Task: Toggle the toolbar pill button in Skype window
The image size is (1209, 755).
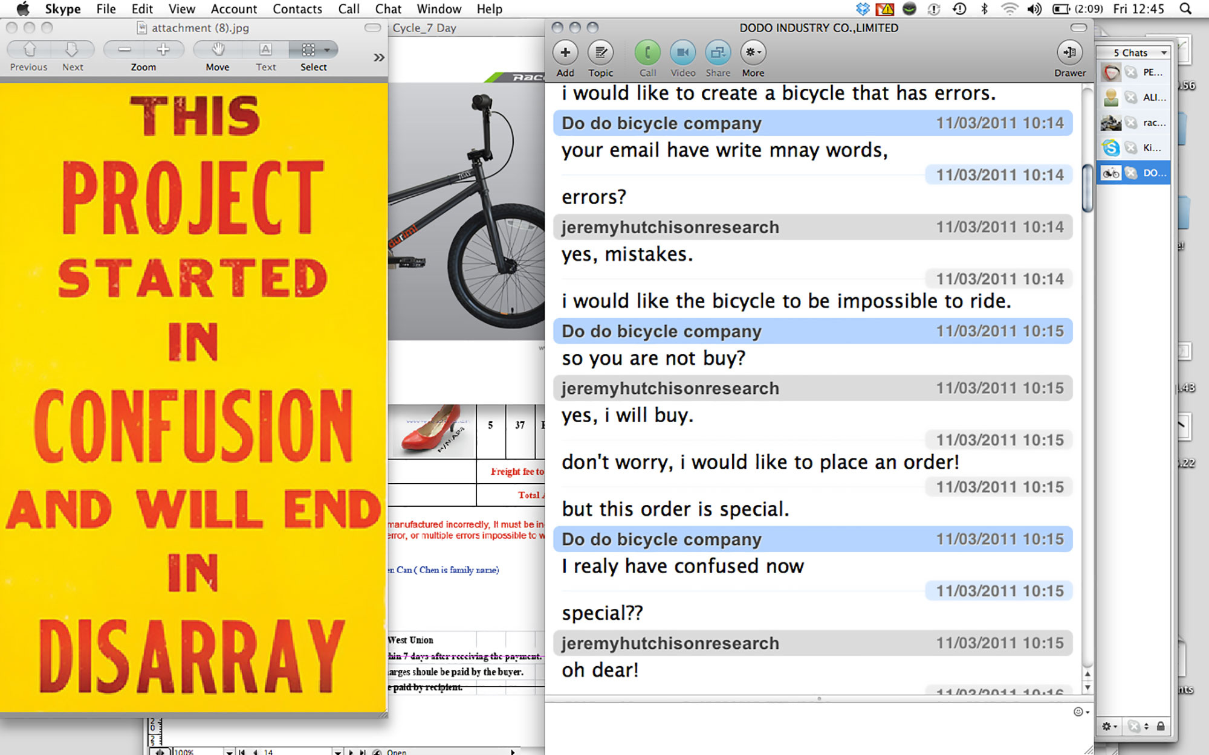Action: click(x=1078, y=28)
